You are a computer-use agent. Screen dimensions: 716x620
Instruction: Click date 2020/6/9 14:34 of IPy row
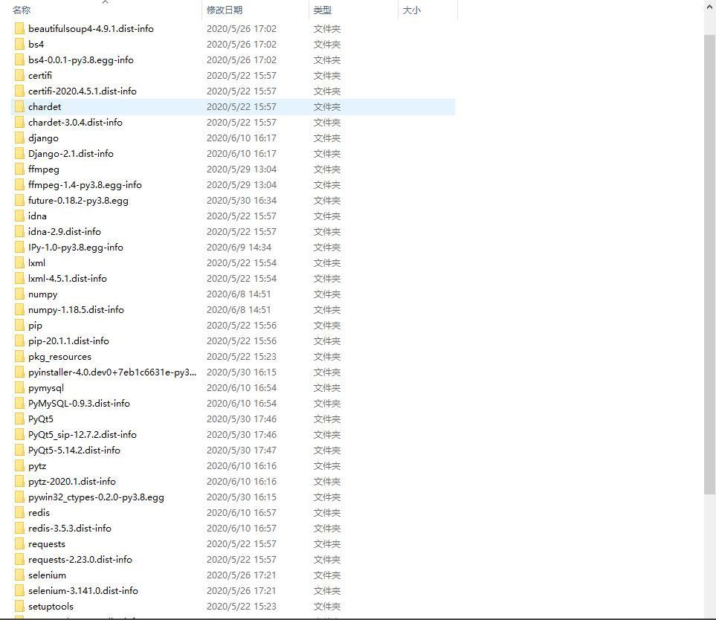(x=239, y=248)
